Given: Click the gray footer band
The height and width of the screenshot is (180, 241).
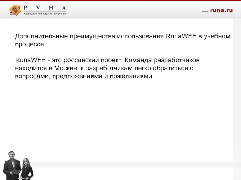Looking at the screenshot, I should pyautogui.click(x=136, y=164).
